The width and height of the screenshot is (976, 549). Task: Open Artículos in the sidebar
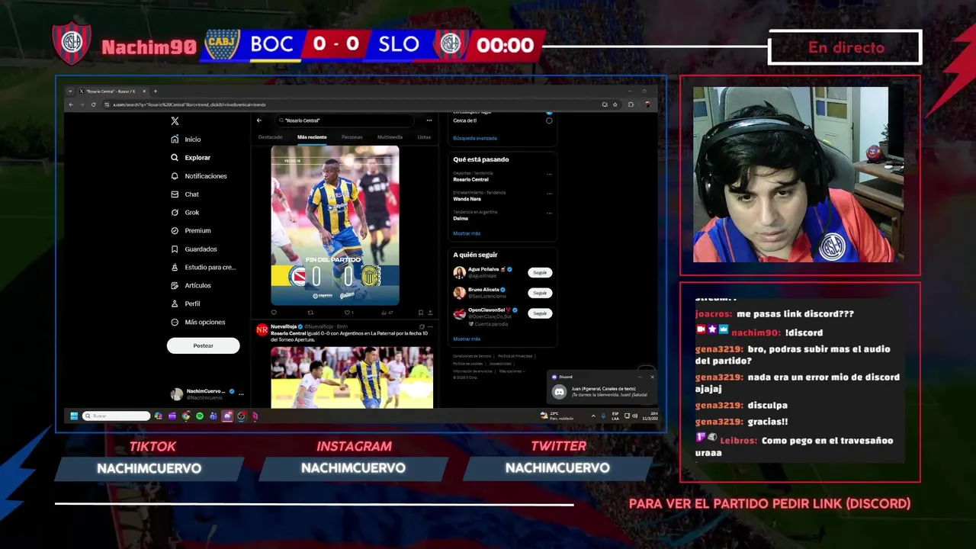191,285
